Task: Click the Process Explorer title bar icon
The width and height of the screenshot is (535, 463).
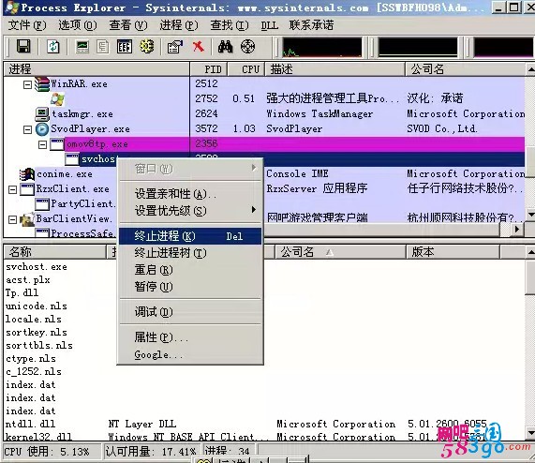Action: point(12,7)
